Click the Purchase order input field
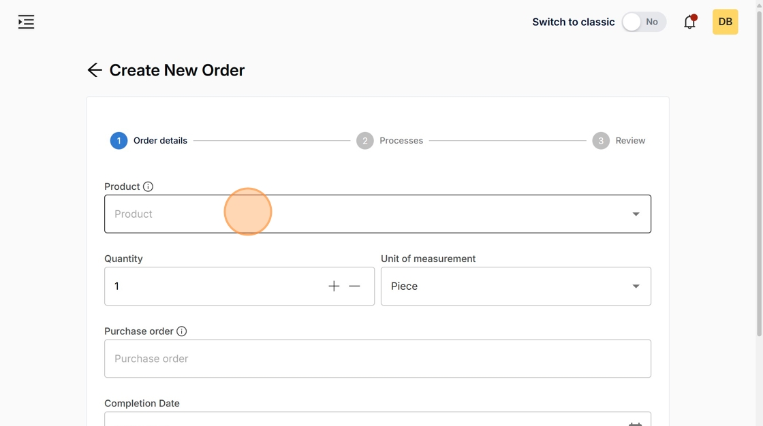Image resolution: width=763 pixels, height=426 pixels. pyautogui.click(x=377, y=359)
